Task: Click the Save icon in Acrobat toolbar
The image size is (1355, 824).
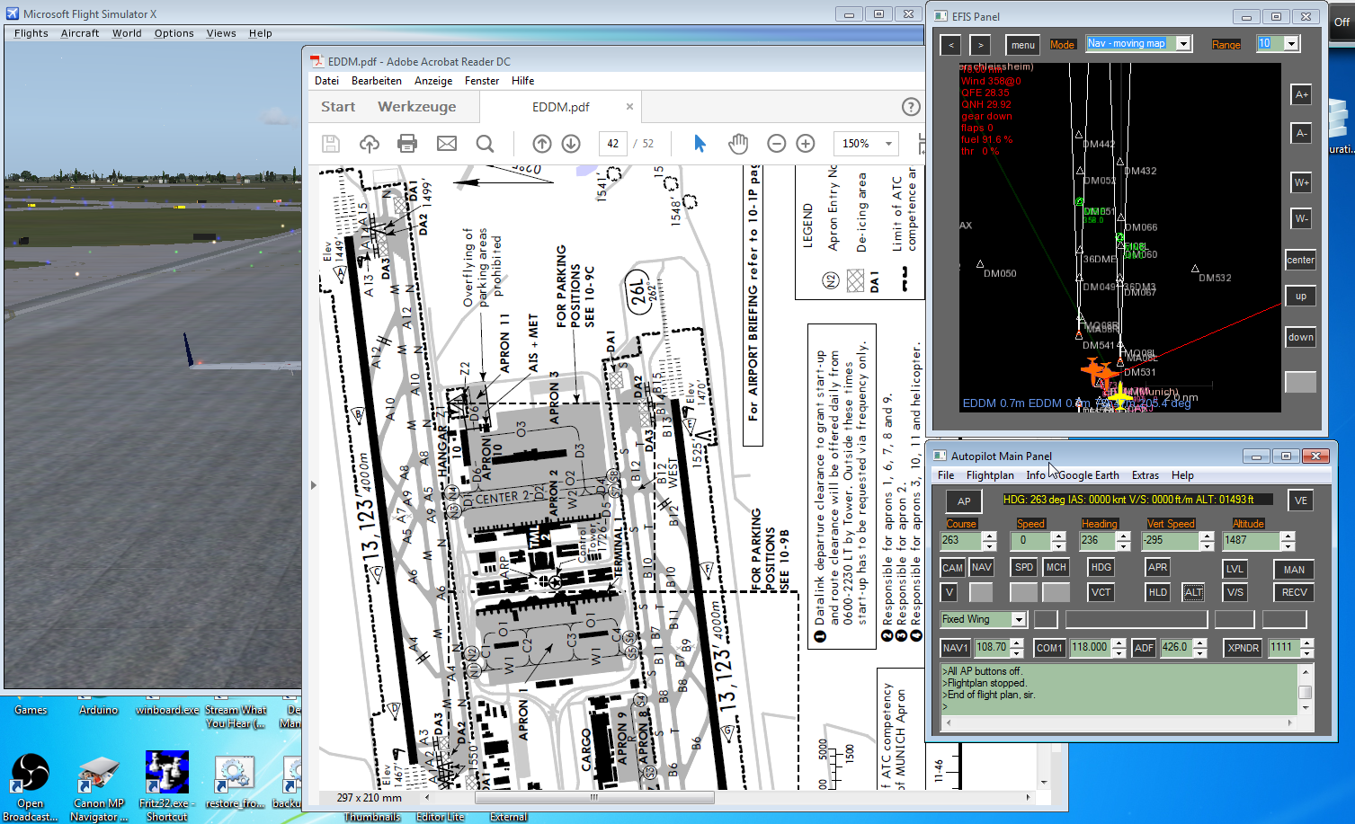Action: pyautogui.click(x=331, y=144)
